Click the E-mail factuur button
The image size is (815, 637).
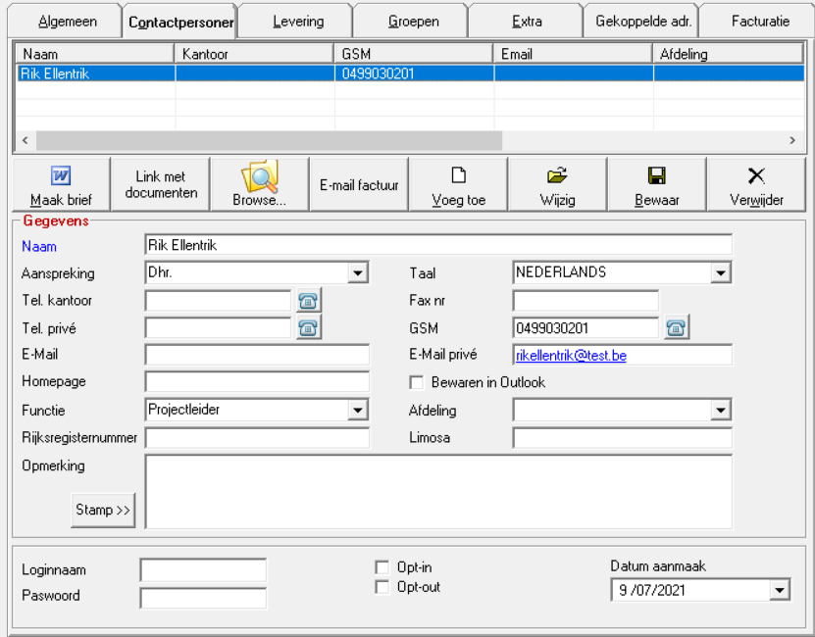359,184
